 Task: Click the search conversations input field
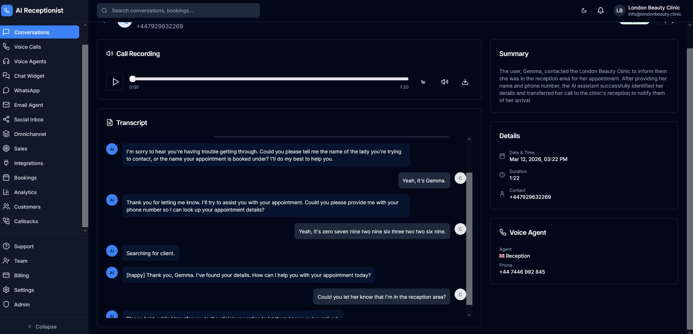tap(178, 11)
